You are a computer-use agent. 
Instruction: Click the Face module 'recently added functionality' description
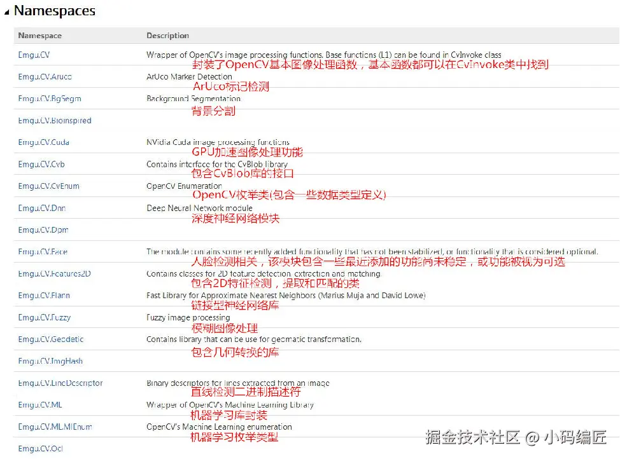(372, 252)
